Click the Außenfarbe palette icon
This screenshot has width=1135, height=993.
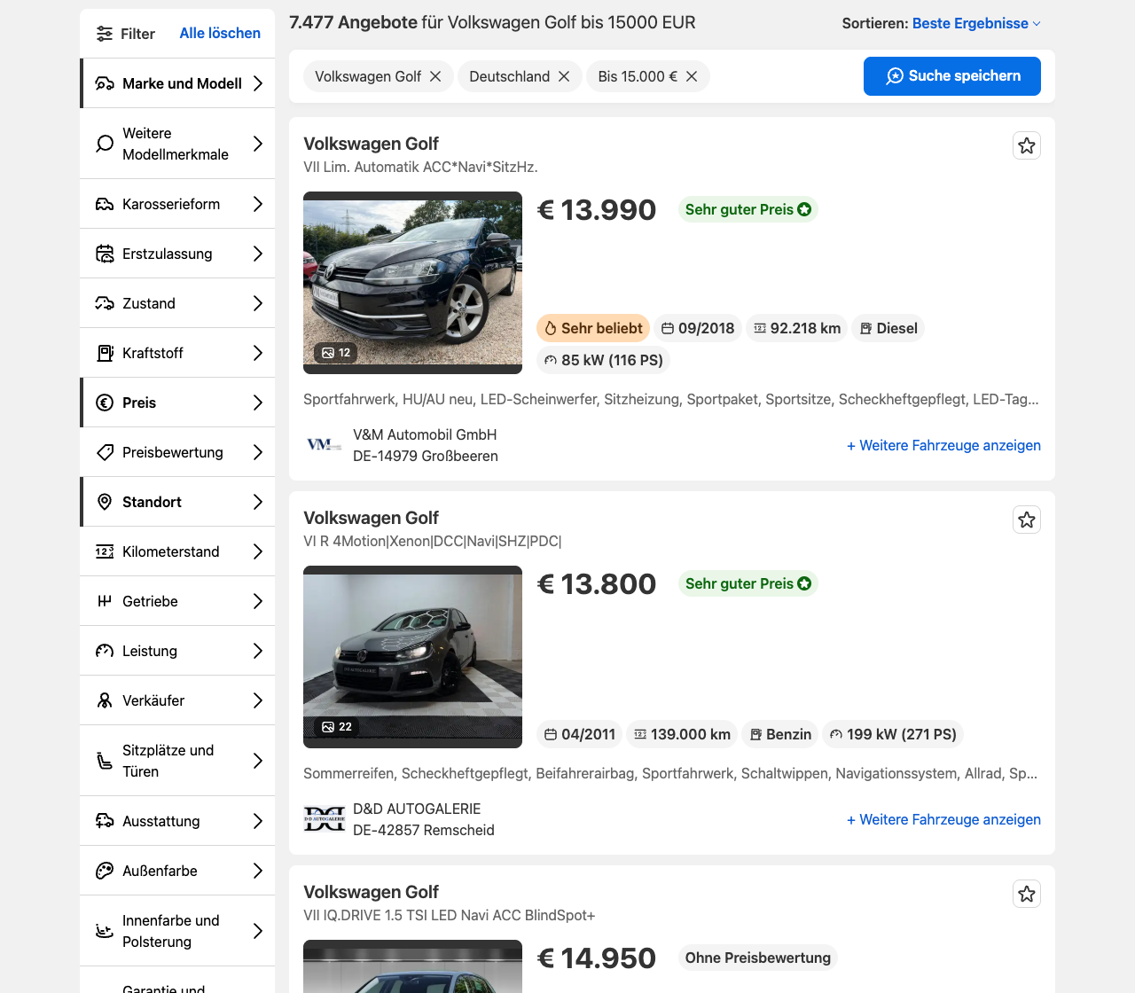pos(105,871)
